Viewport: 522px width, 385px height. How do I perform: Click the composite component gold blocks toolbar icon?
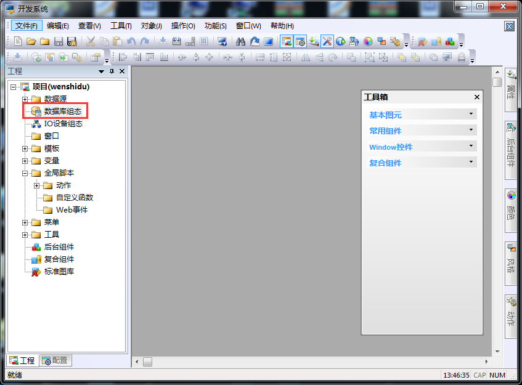(436, 41)
